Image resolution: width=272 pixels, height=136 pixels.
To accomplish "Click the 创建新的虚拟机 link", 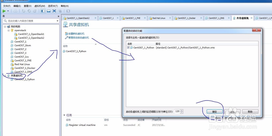I will 76,34.
